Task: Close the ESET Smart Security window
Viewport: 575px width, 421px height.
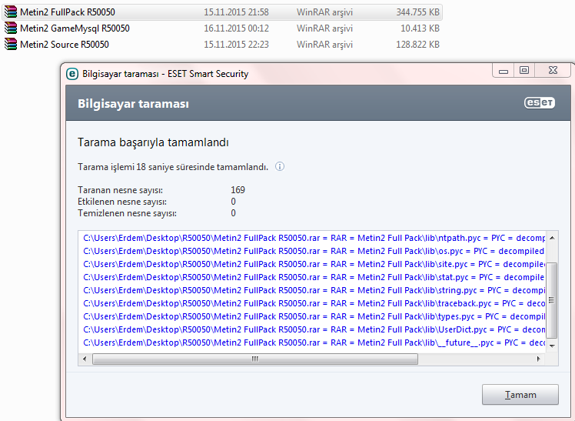Action: coord(553,71)
